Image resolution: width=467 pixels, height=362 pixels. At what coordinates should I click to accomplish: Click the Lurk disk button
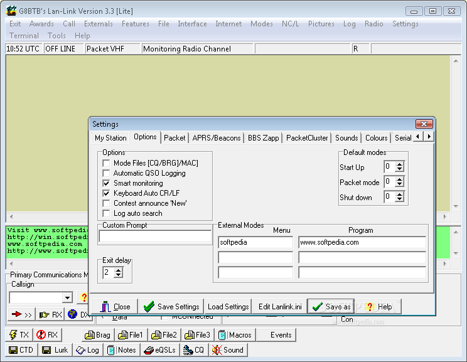point(55,350)
